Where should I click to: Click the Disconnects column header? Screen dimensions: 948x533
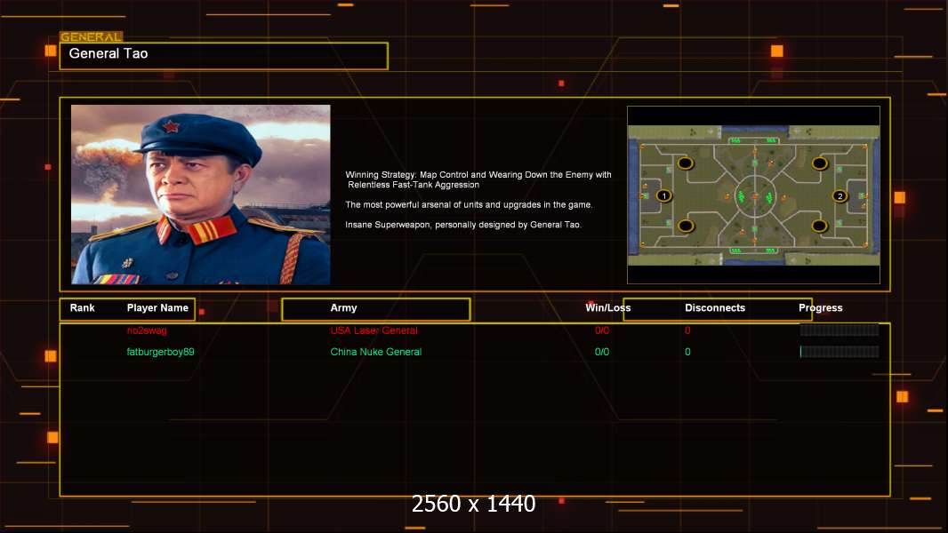point(715,308)
